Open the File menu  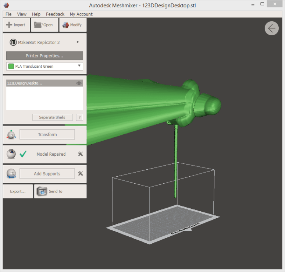click(x=8, y=14)
